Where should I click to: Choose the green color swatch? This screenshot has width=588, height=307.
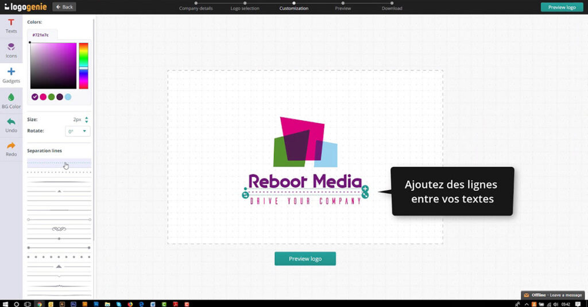(52, 97)
